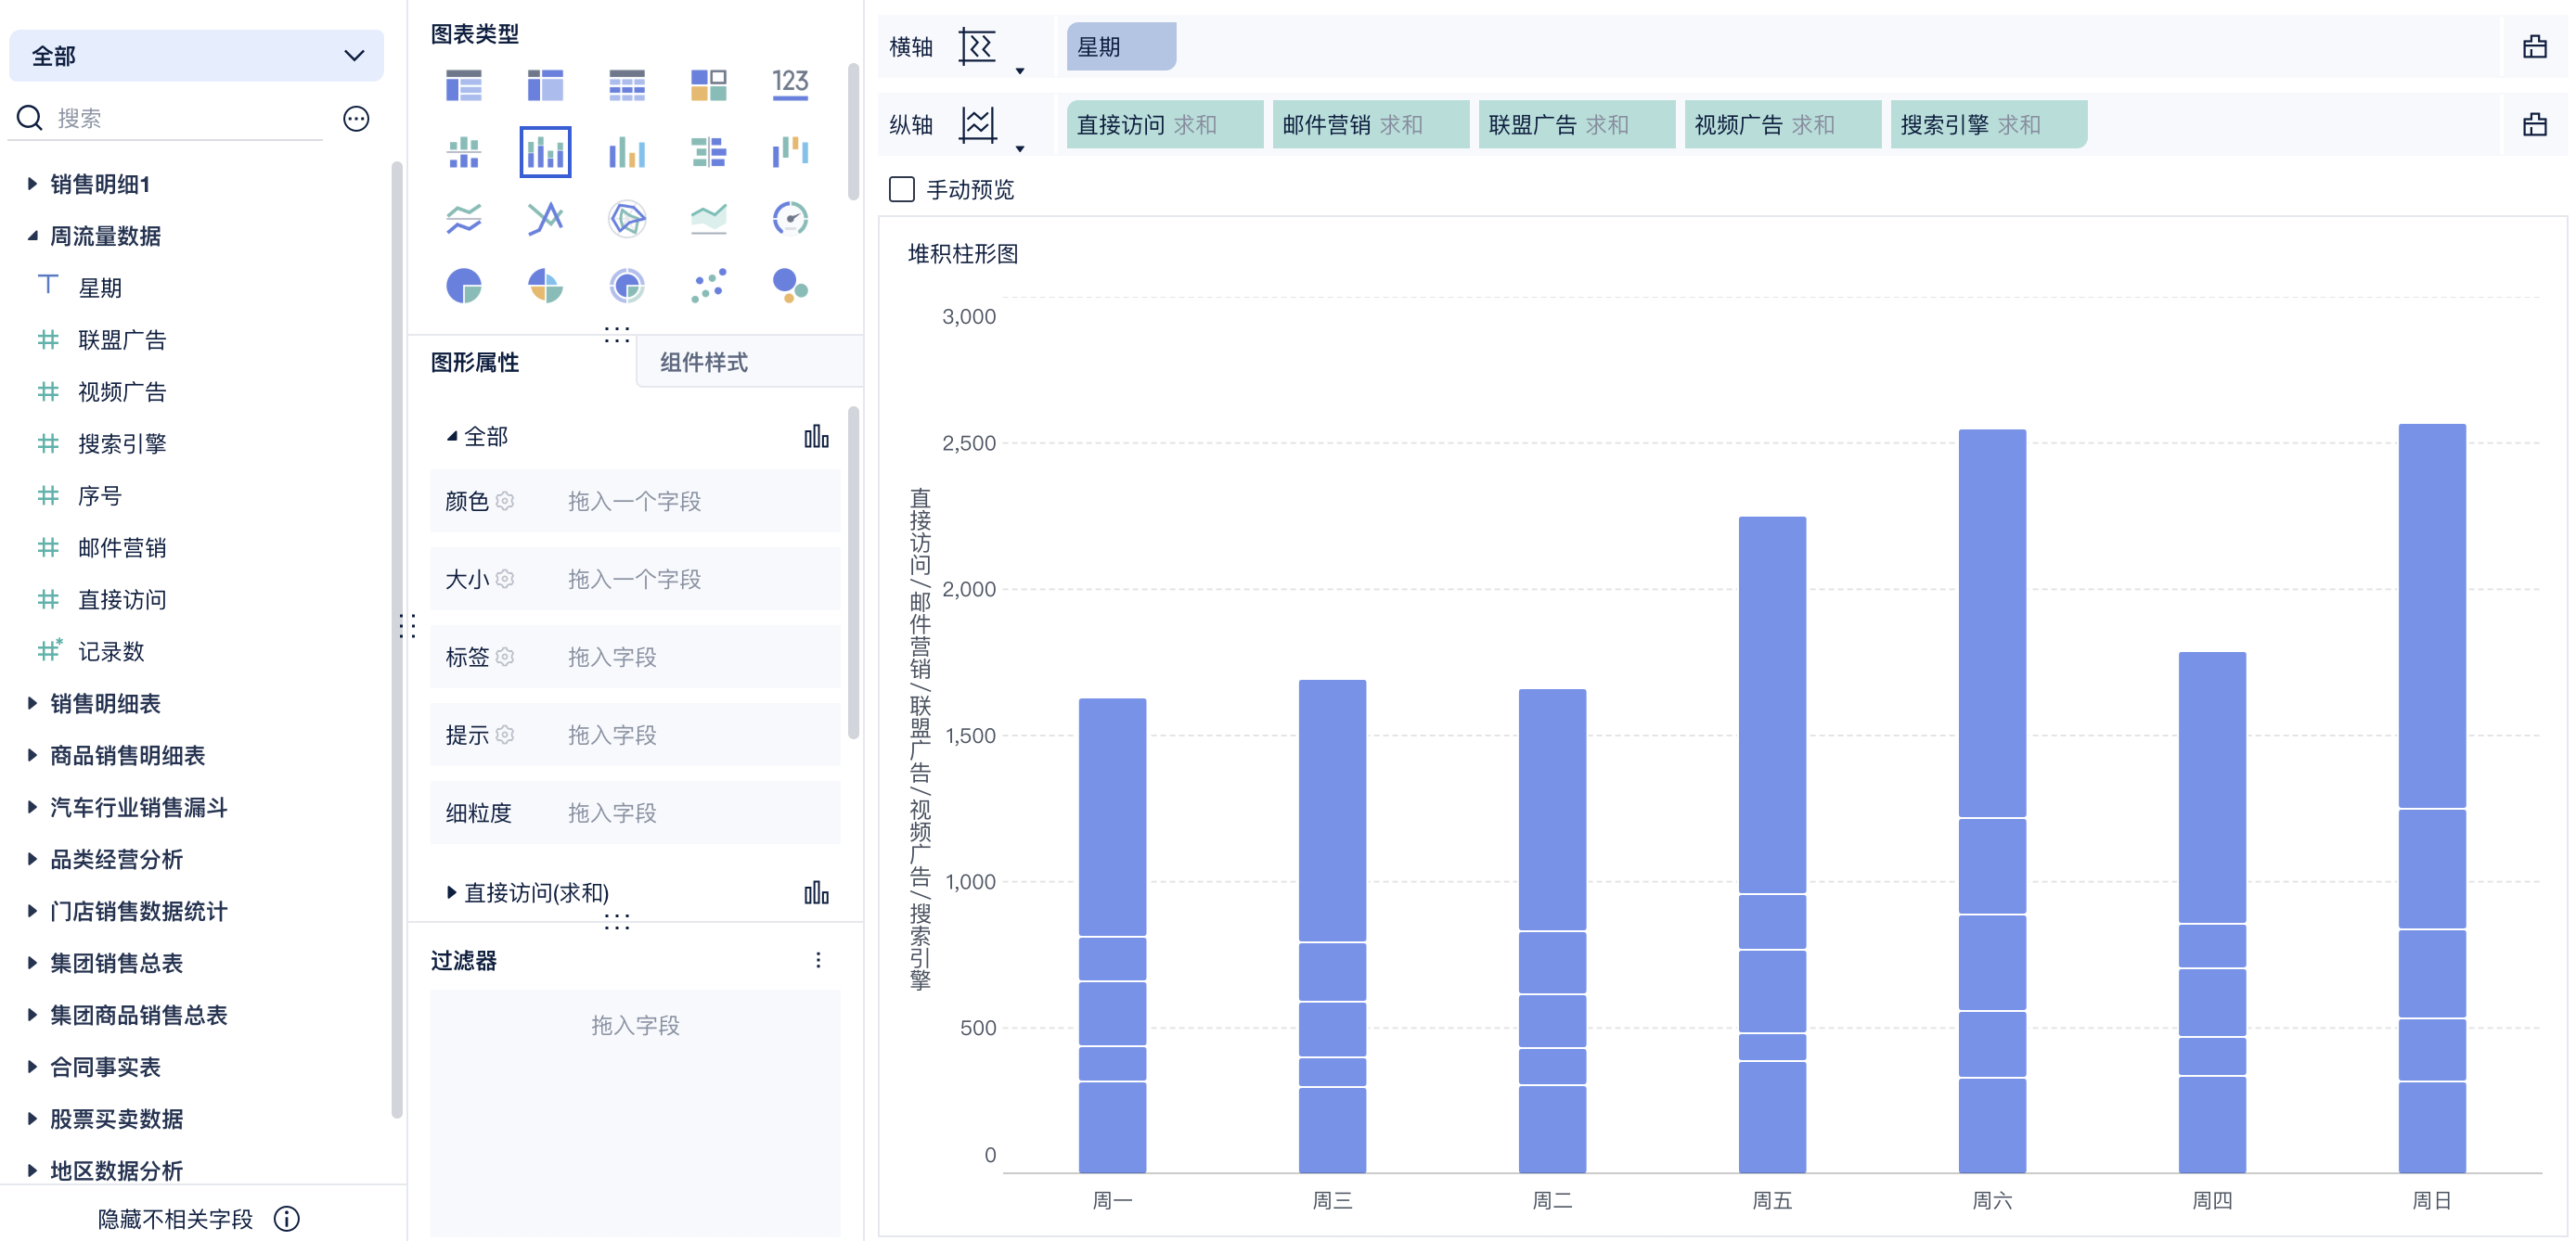Switch to the 组件样式 tab
The width and height of the screenshot is (2576, 1241).
point(703,363)
